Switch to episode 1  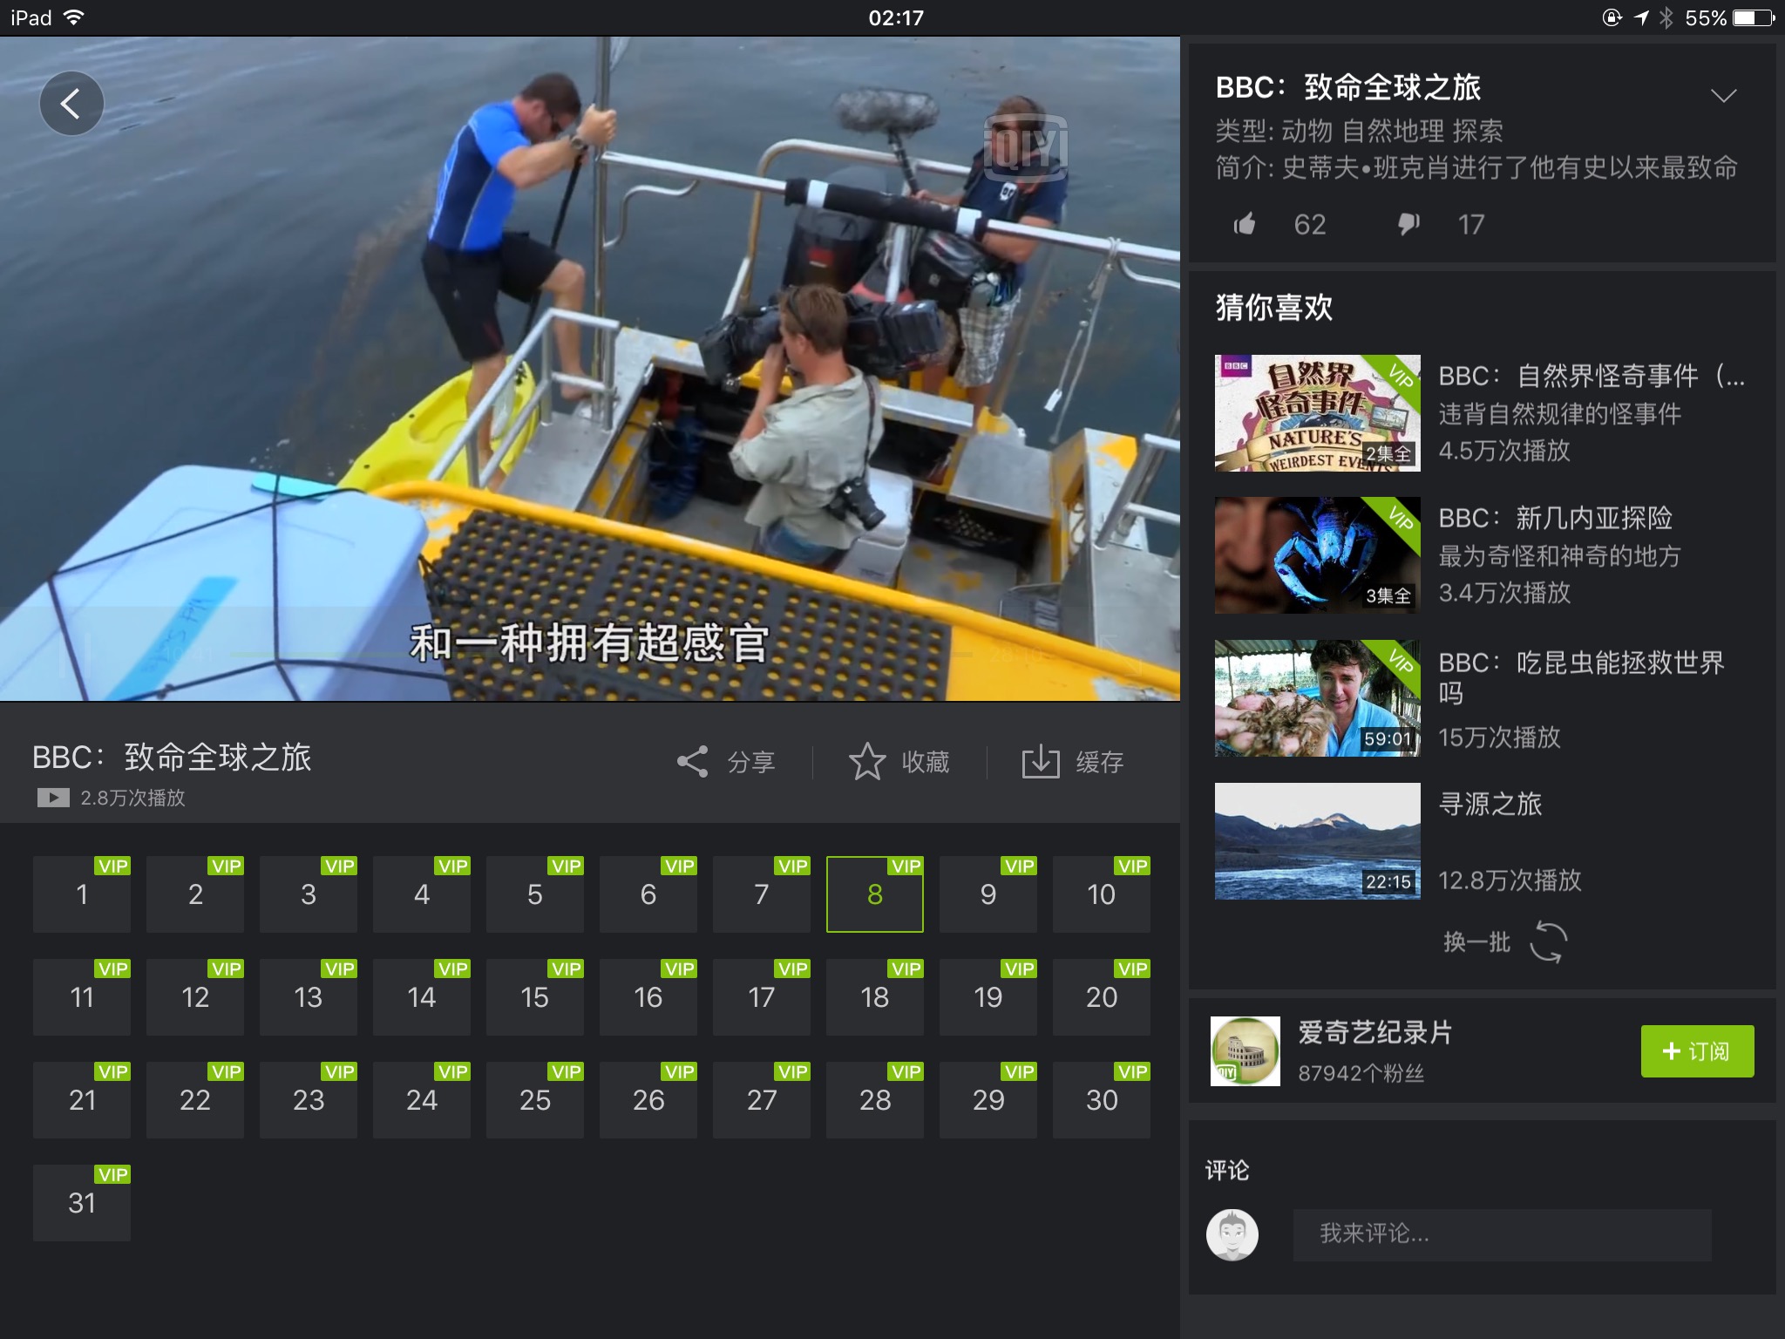tap(82, 894)
